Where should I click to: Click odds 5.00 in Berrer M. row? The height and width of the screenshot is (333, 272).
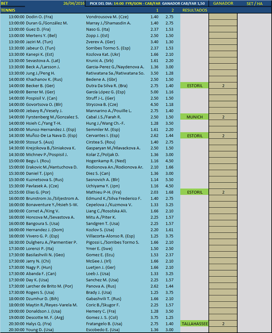(154, 92)
